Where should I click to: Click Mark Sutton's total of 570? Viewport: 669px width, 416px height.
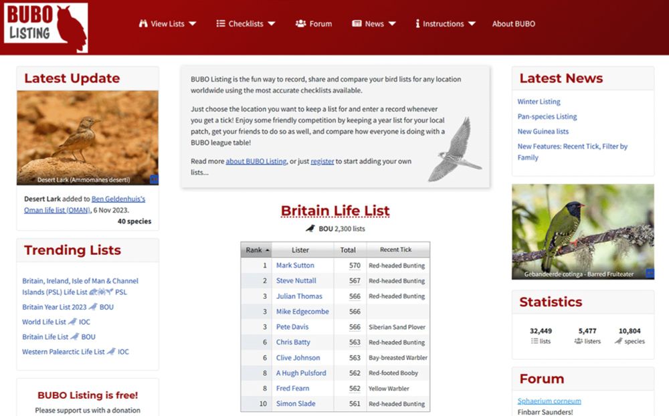pos(355,266)
